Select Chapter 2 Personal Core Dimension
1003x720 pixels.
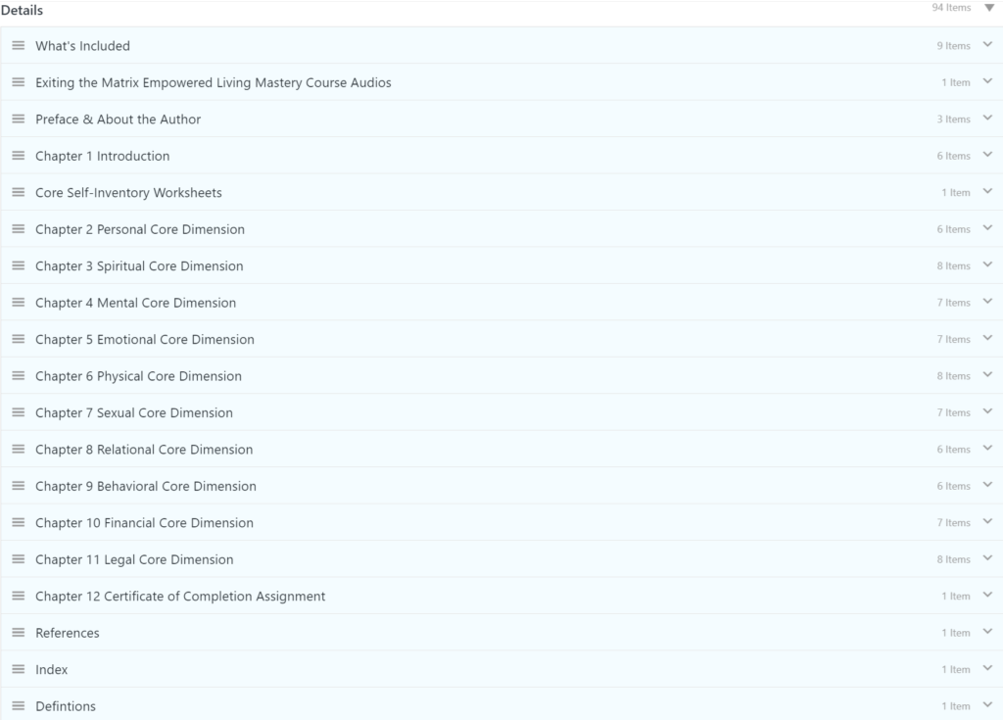coord(139,229)
